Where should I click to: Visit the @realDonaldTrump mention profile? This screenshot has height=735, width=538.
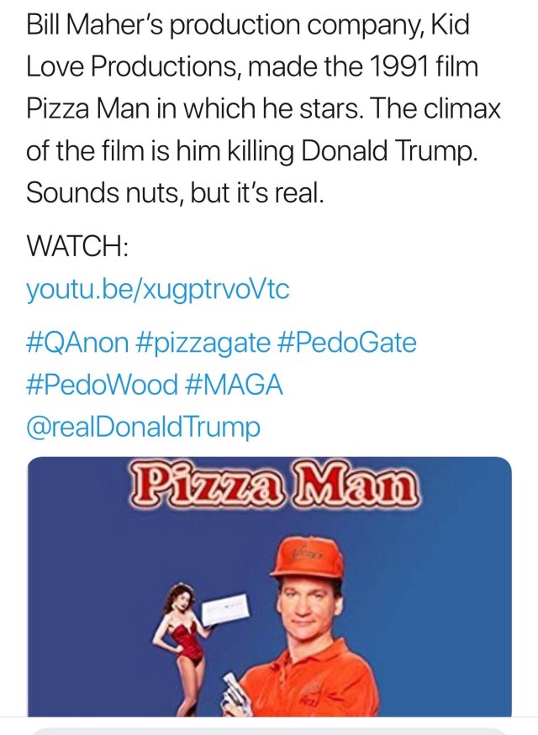pyautogui.click(x=144, y=428)
